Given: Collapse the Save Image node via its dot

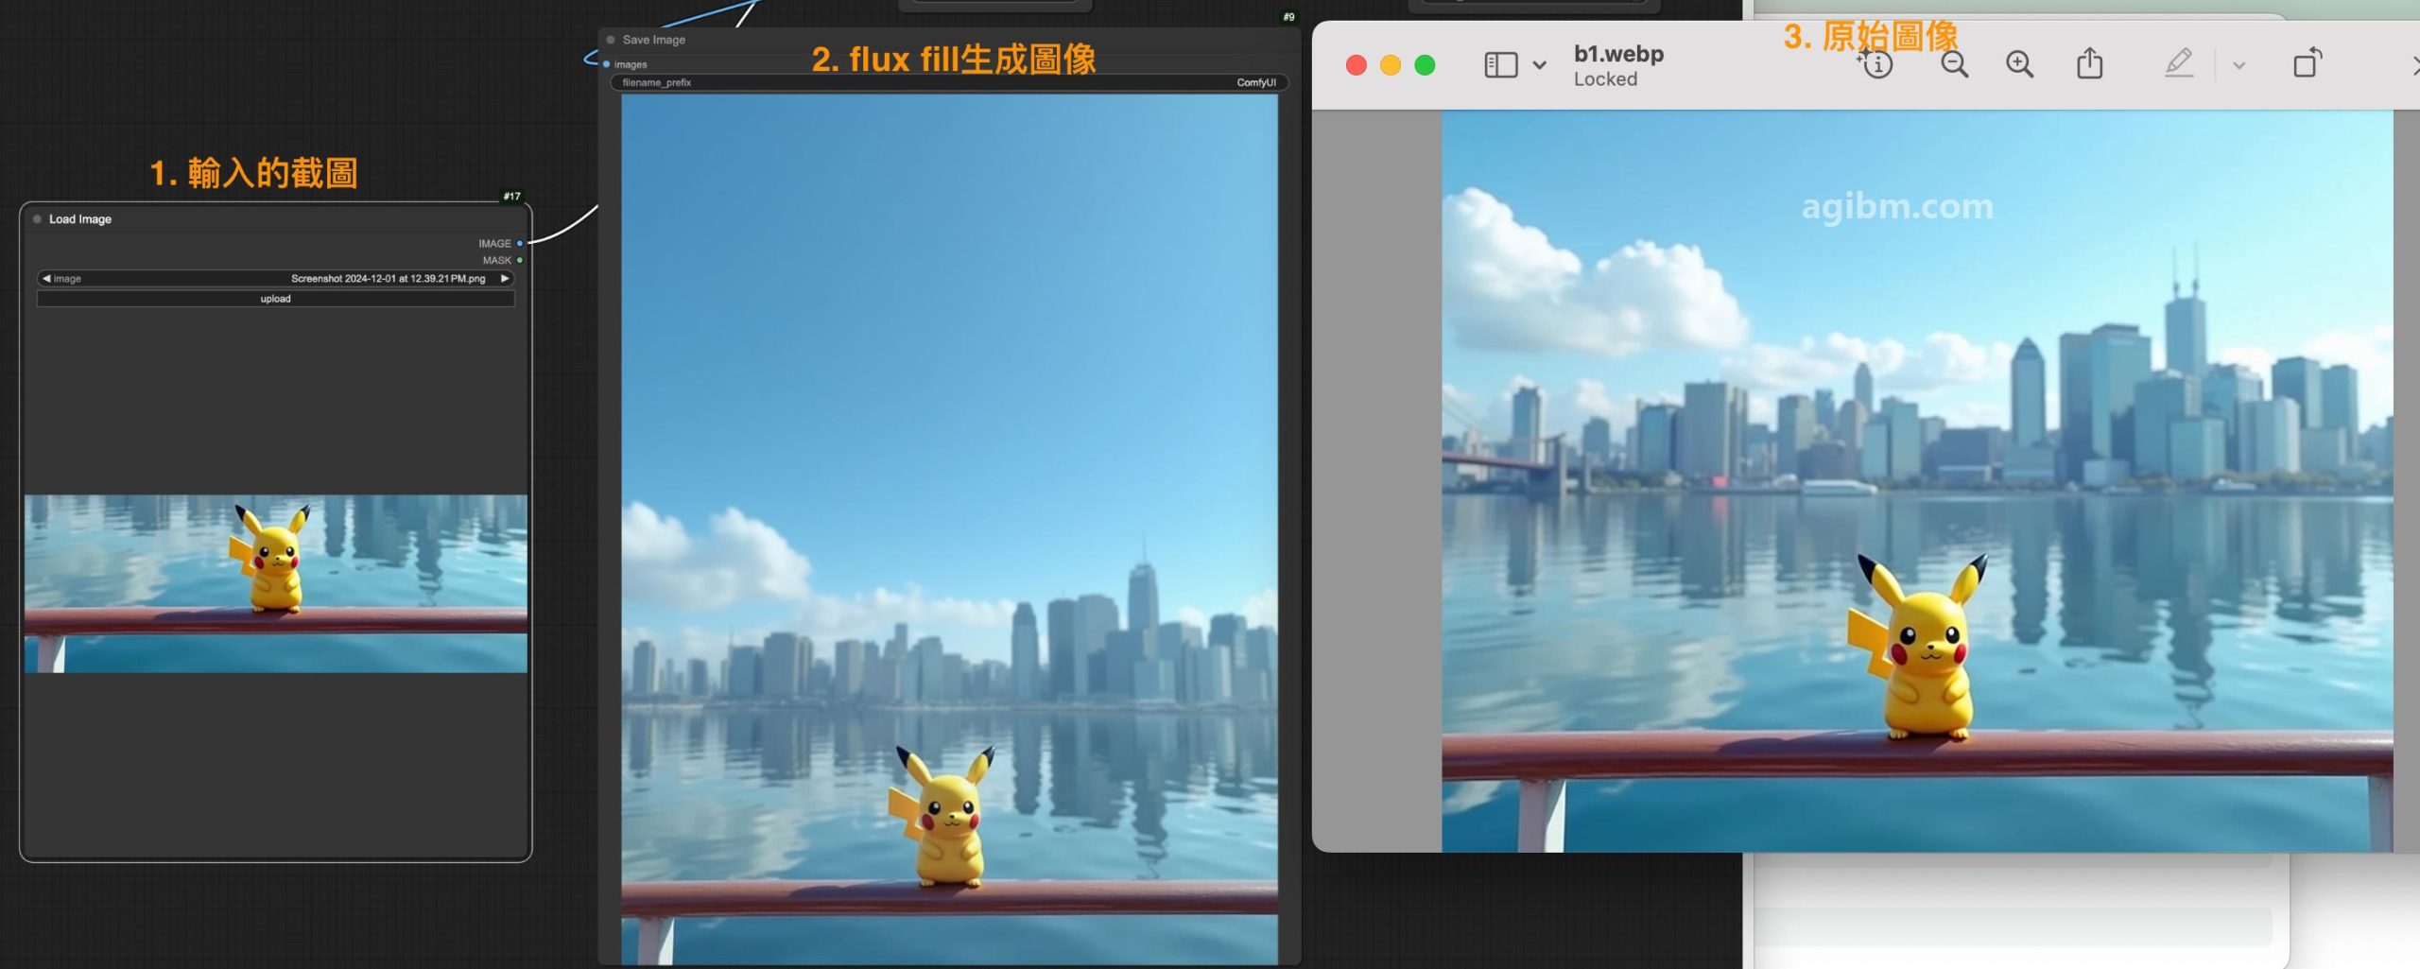Looking at the screenshot, I should pyautogui.click(x=611, y=40).
